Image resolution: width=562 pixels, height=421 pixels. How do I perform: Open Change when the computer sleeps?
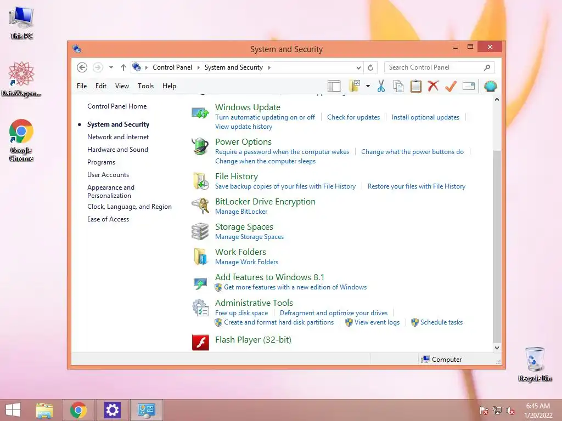point(265,161)
